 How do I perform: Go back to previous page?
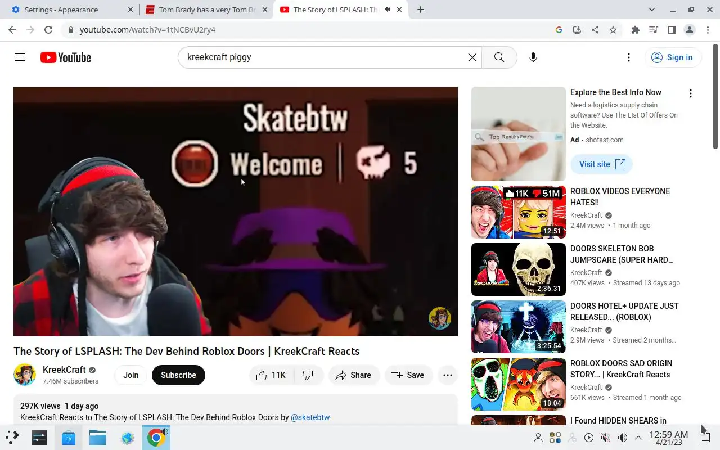[12, 30]
